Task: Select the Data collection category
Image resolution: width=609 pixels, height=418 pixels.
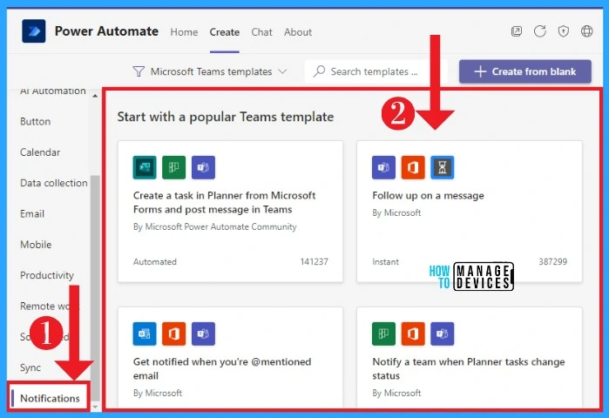Action: (54, 183)
